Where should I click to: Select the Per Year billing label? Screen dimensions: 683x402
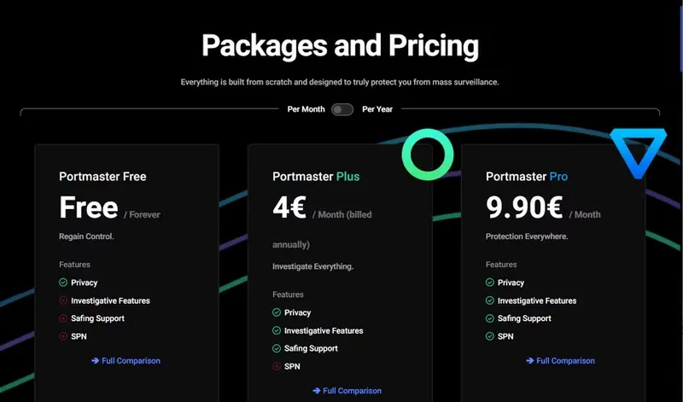[x=377, y=109]
